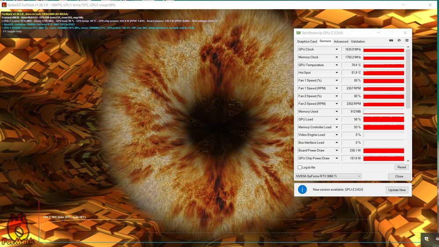Open Memory Controller Load dropdown

[337, 127]
